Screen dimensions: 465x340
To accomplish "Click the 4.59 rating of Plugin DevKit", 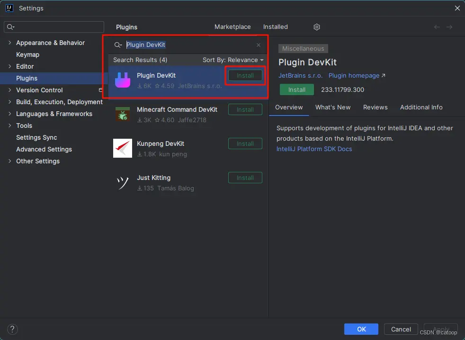I will click(165, 86).
